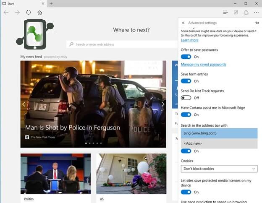Open the Politics category link
The height and width of the screenshot is (203, 262).
pos(29,199)
